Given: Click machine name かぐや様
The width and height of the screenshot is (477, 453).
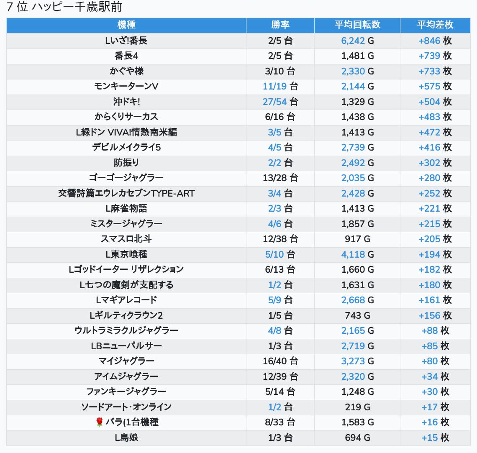Looking at the screenshot, I should (126, 71).
